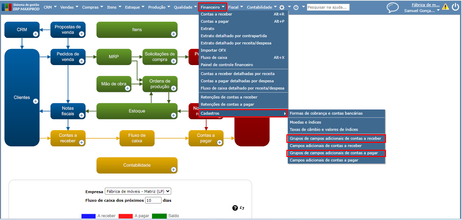The image size is (462, 220).
Task: Open the settings gear icon
Action: (282, 7)
